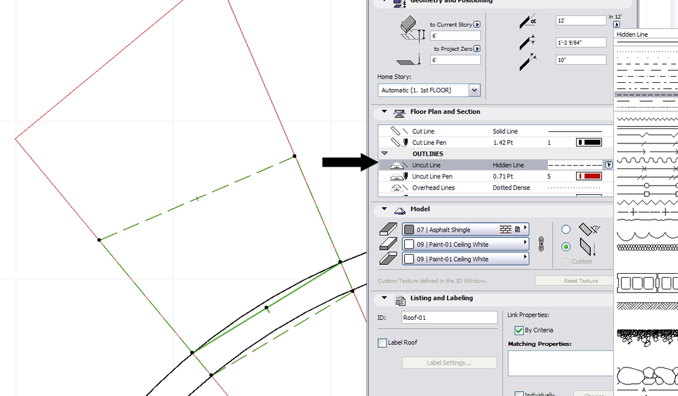Click the Reset Texture button
This screenshot has width=678, height=396.
(575, 281)
